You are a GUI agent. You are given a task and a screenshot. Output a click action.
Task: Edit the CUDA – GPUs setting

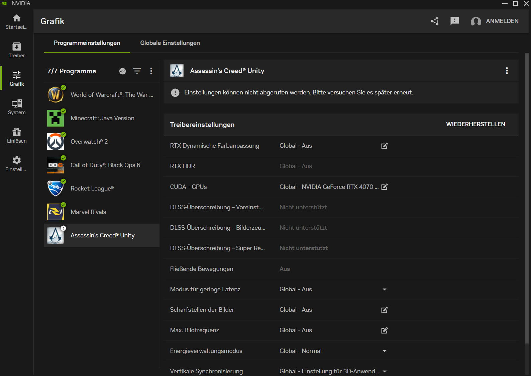coord(385,187)
